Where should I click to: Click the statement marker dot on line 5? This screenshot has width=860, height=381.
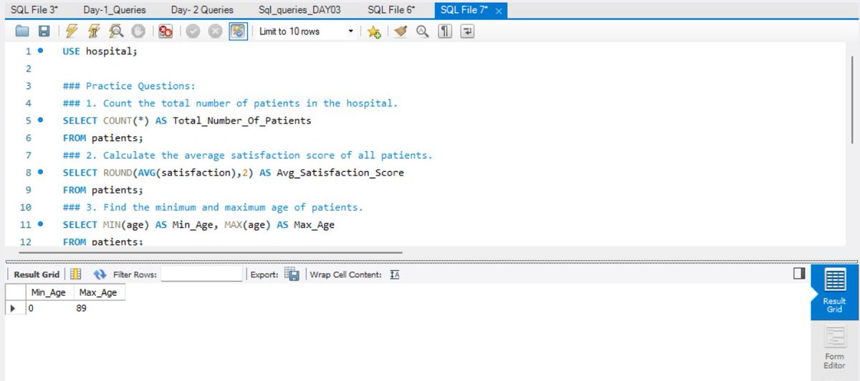point(40,120)
